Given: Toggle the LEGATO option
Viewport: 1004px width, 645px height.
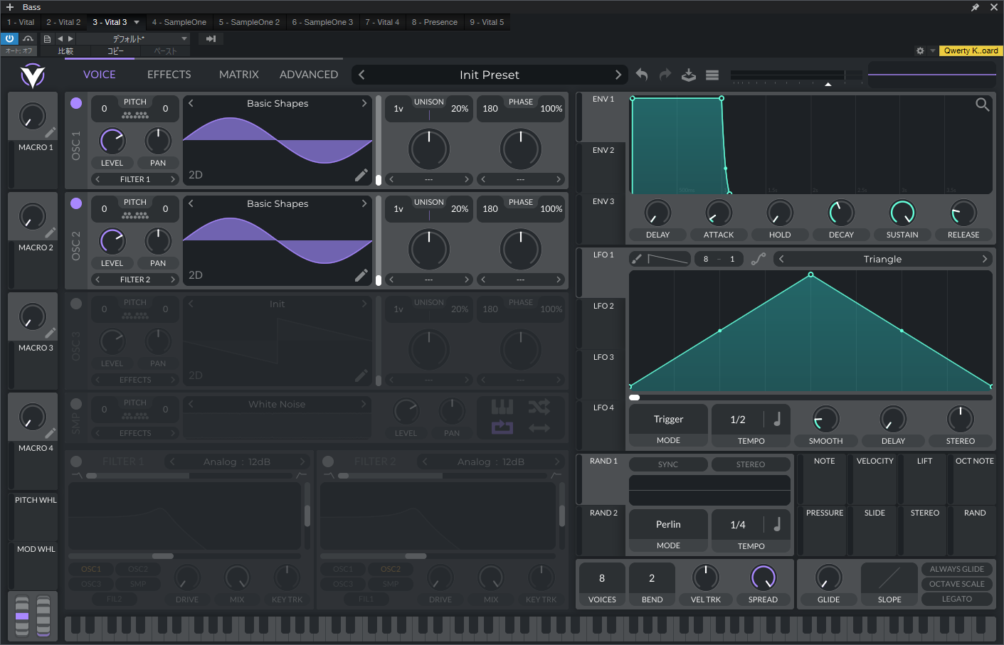Looking at the screenshot, I should coord(957,599).
